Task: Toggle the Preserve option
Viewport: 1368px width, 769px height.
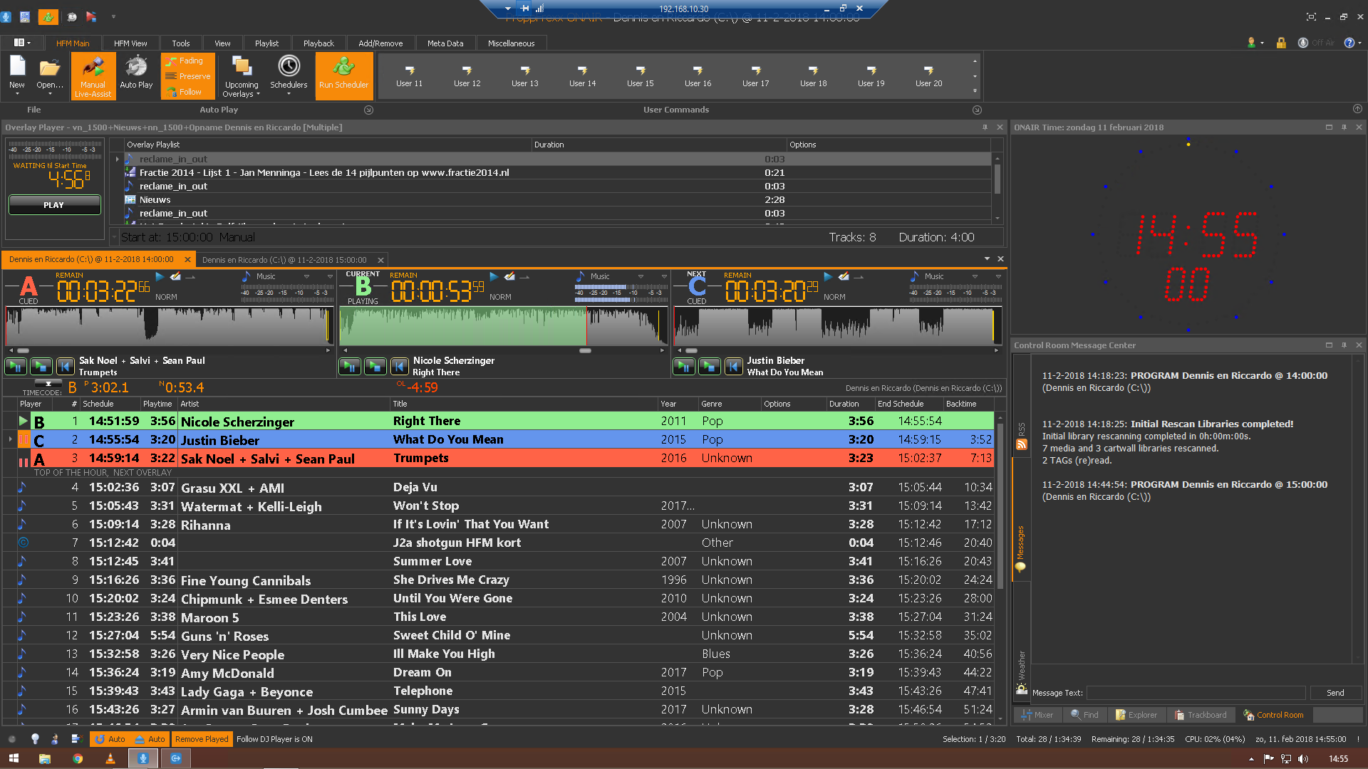Action: point(188,76)
